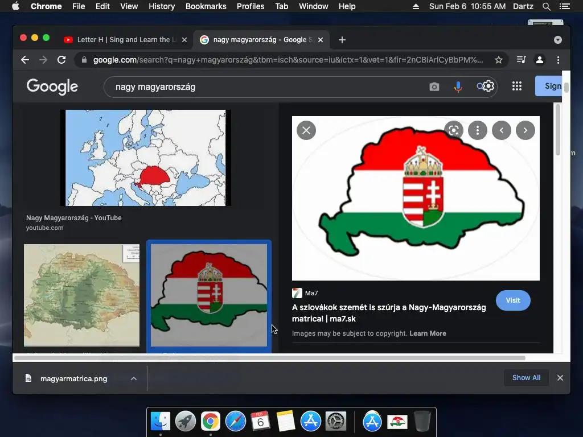View site info via the lock icon
Screen dimensions: 583x437
tap(84, 60)
